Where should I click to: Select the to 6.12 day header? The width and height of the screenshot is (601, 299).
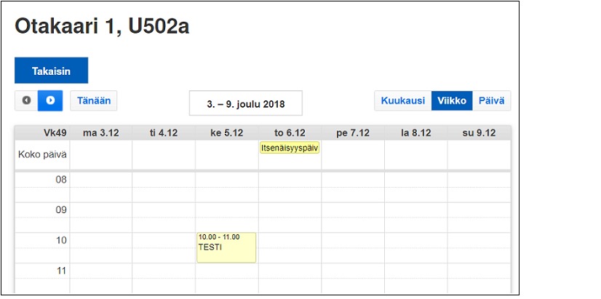tap(290, 132)
